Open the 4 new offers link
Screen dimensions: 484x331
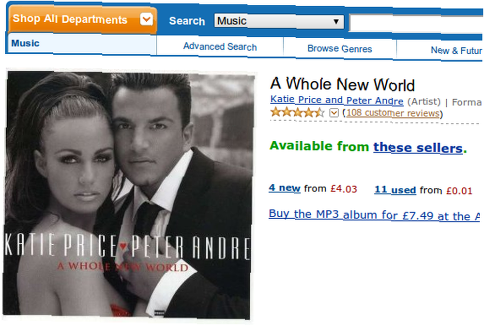284,188
